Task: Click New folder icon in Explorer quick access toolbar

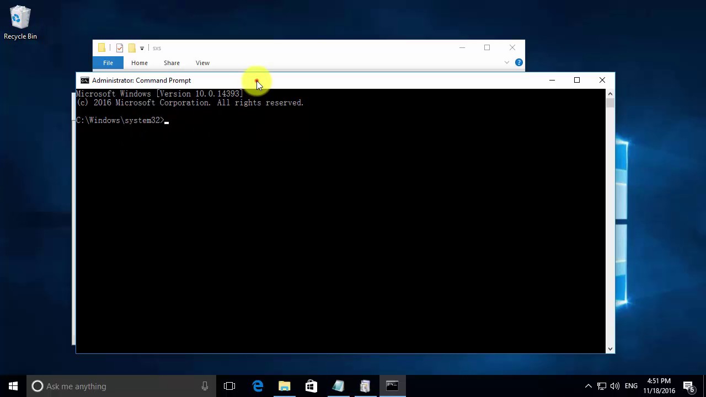Action: click(x=132, y=48)
